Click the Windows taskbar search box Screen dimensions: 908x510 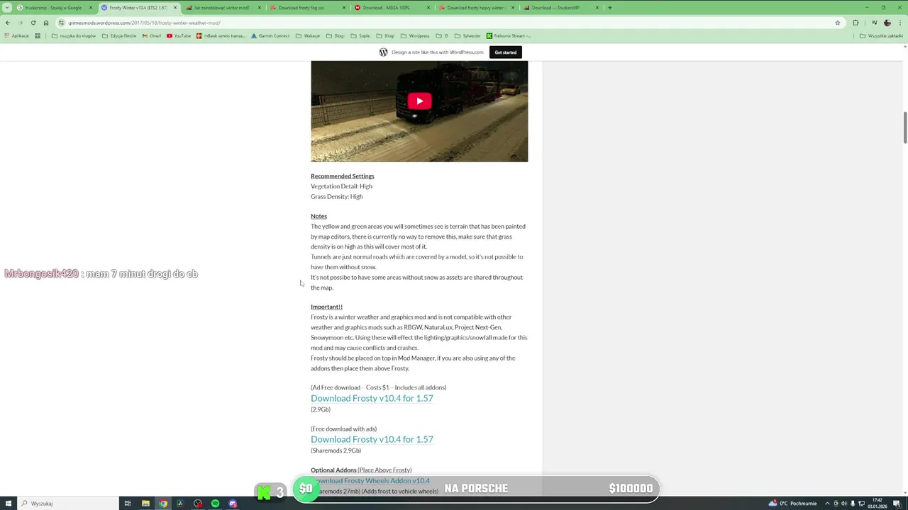click(x=67, y=504)
